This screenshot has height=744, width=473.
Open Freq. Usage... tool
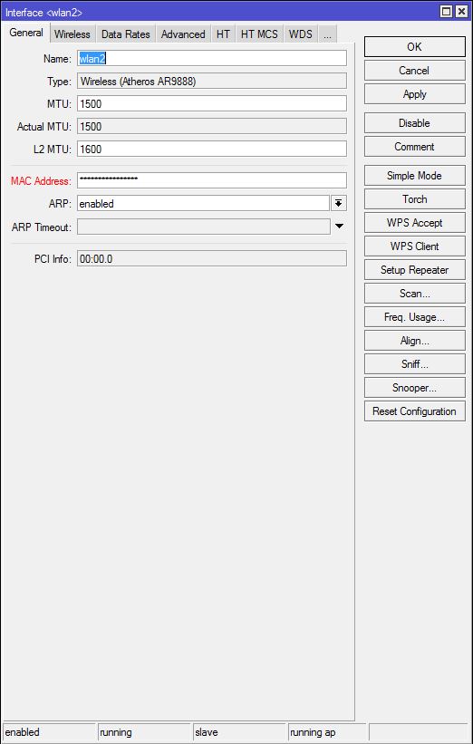[x=414, y=317]
